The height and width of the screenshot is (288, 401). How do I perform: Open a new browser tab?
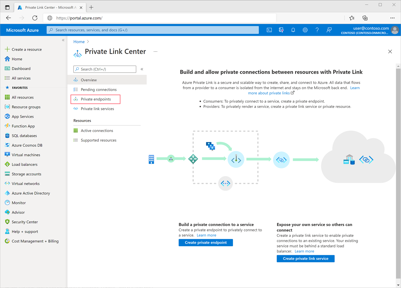tap(91, 7)
